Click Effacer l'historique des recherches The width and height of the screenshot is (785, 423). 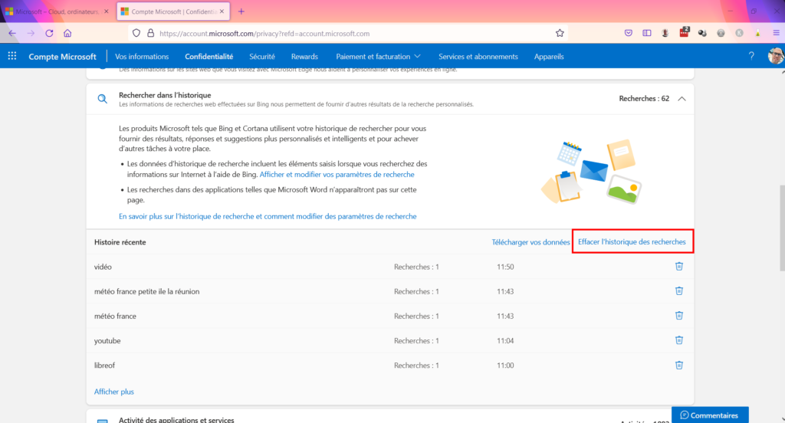(632, 242)
